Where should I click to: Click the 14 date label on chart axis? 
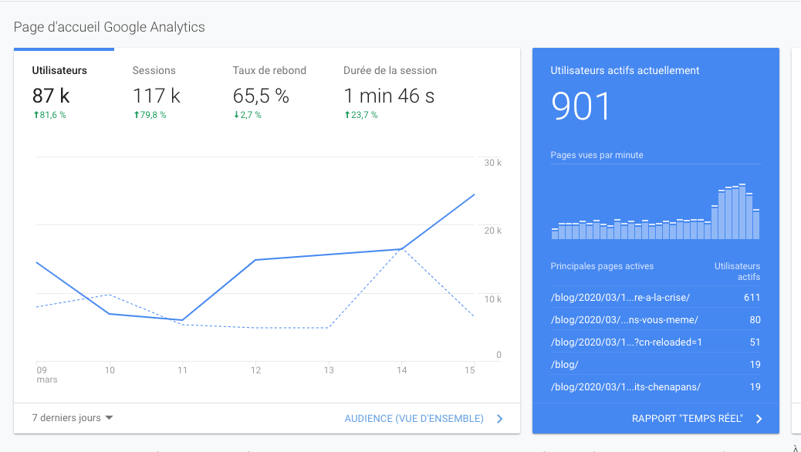click(401, 370)
